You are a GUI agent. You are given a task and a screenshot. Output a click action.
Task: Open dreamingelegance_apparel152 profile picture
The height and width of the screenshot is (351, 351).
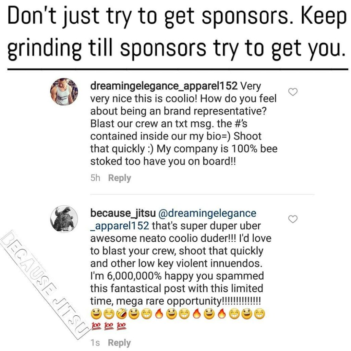point(64,92)
